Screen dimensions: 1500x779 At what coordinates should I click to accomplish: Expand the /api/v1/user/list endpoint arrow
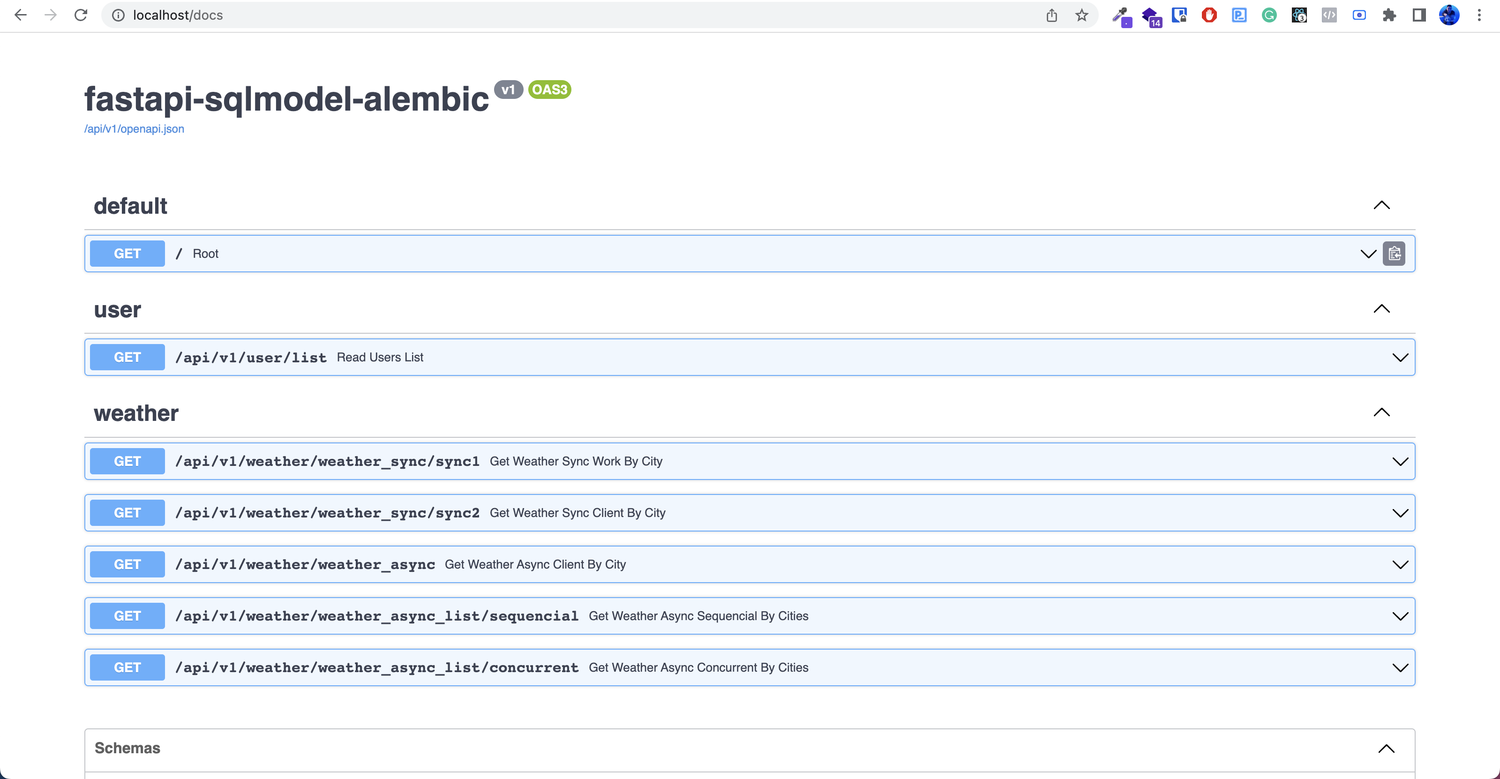click(1400, 358)
